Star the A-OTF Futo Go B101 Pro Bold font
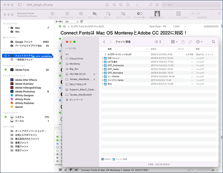The image size is (223, 173). coord(64,26)
